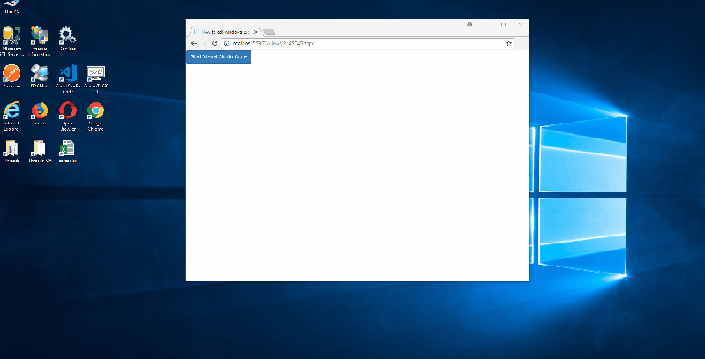Select the RDCMan desktop shortcut
705x359 pixels.
tap(39, 77)
